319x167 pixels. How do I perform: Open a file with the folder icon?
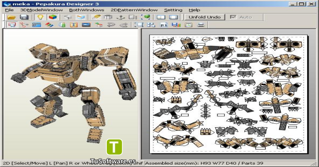pyautogui.click(x=12, y=17)
